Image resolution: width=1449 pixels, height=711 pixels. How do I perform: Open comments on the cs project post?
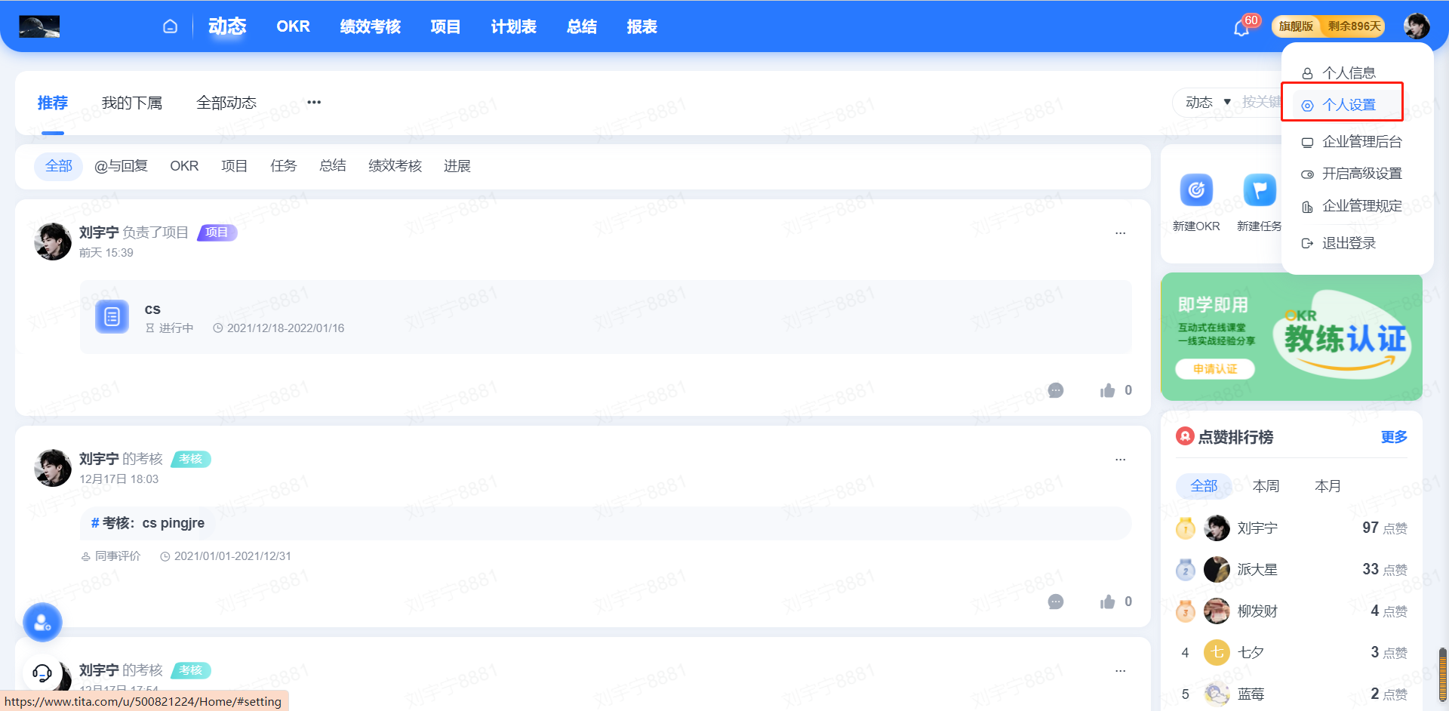[1056, 390]
